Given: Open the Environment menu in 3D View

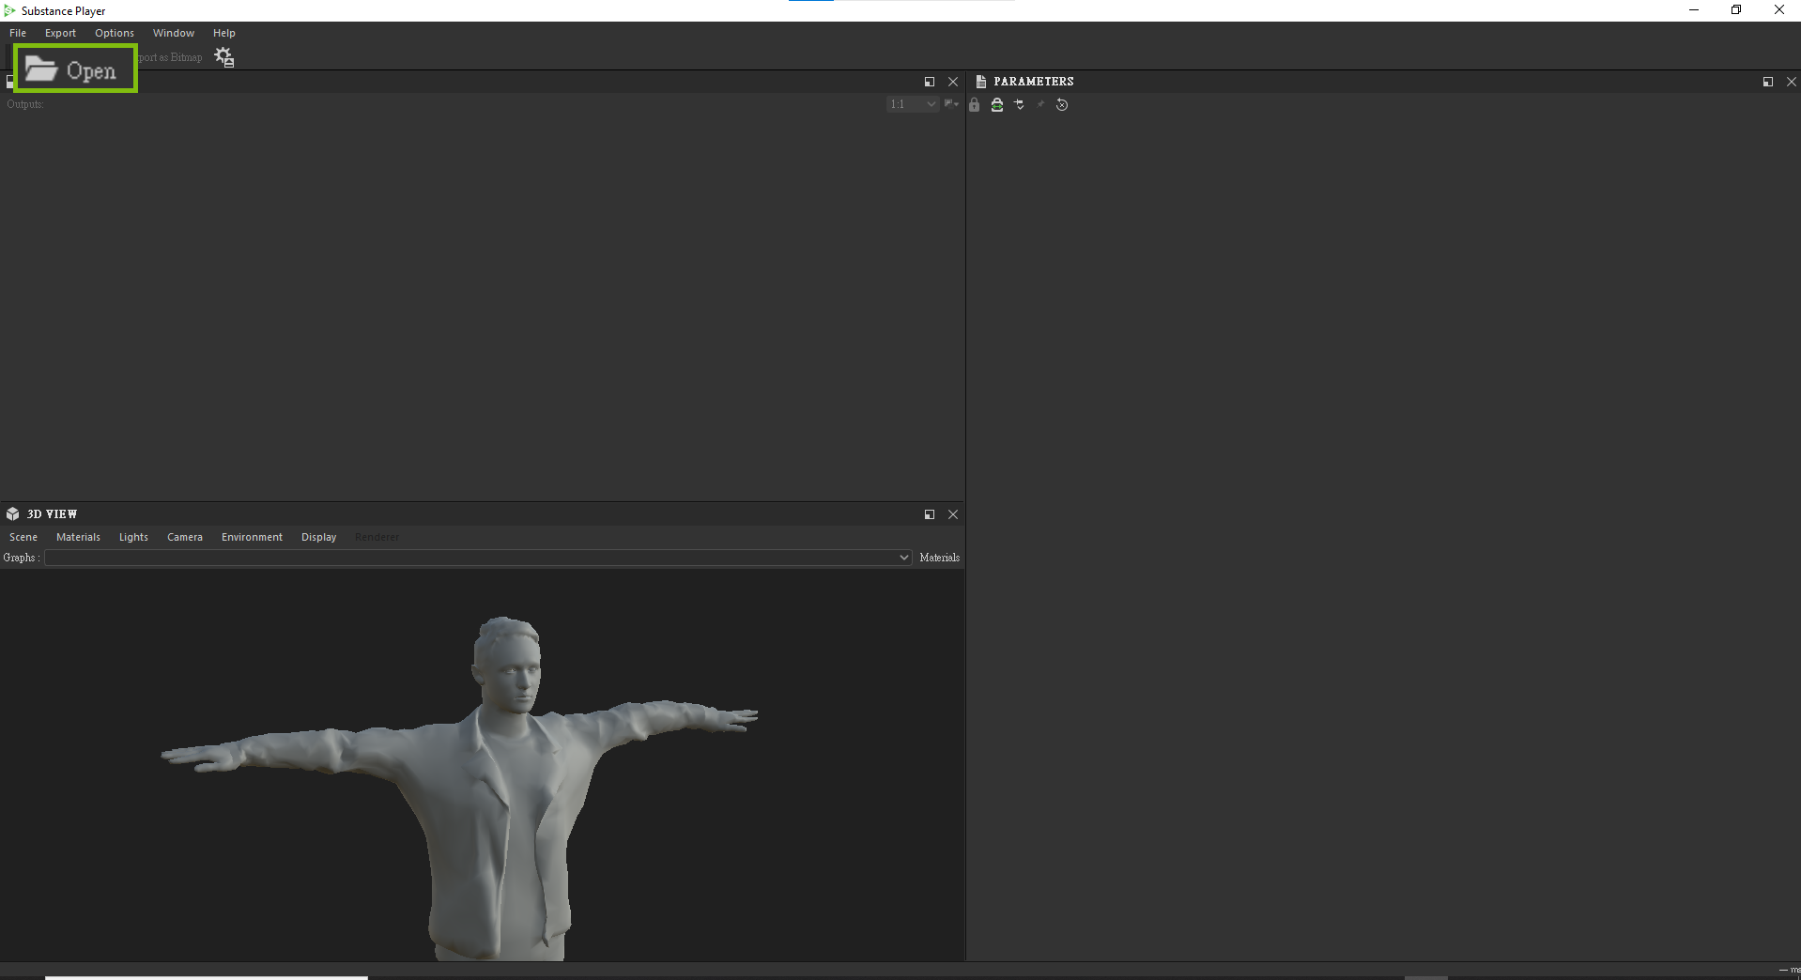Looking at the screenshot, I should click(x=252, y=537).
